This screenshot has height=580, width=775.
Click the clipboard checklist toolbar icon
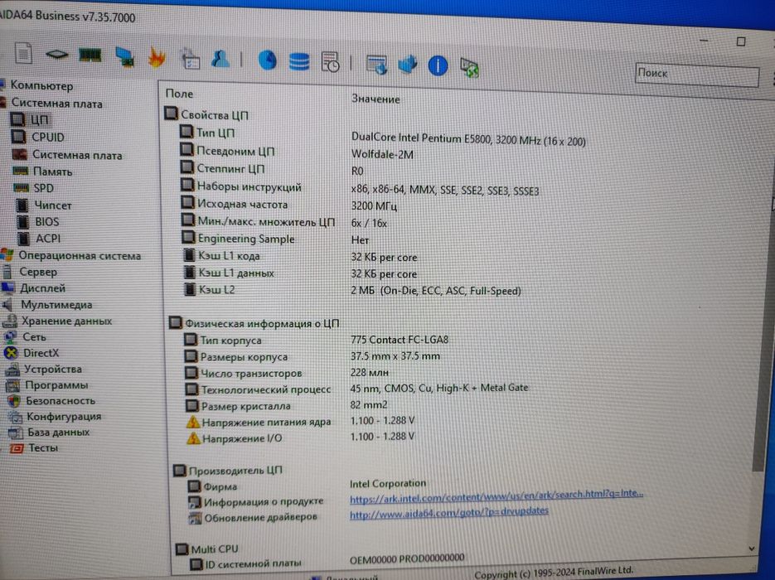coord(191,58)
